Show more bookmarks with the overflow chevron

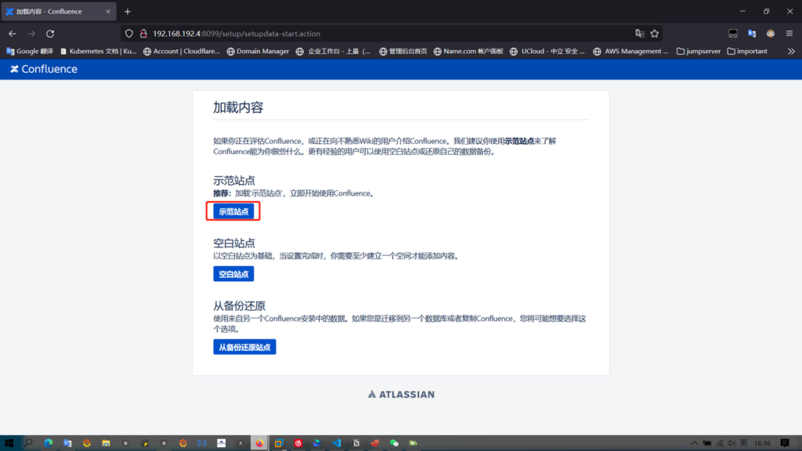pyautogui.click(x=790, y=52)
